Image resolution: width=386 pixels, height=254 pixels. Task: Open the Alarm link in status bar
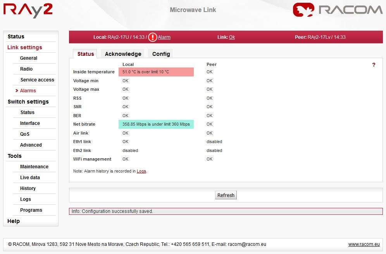164,37
